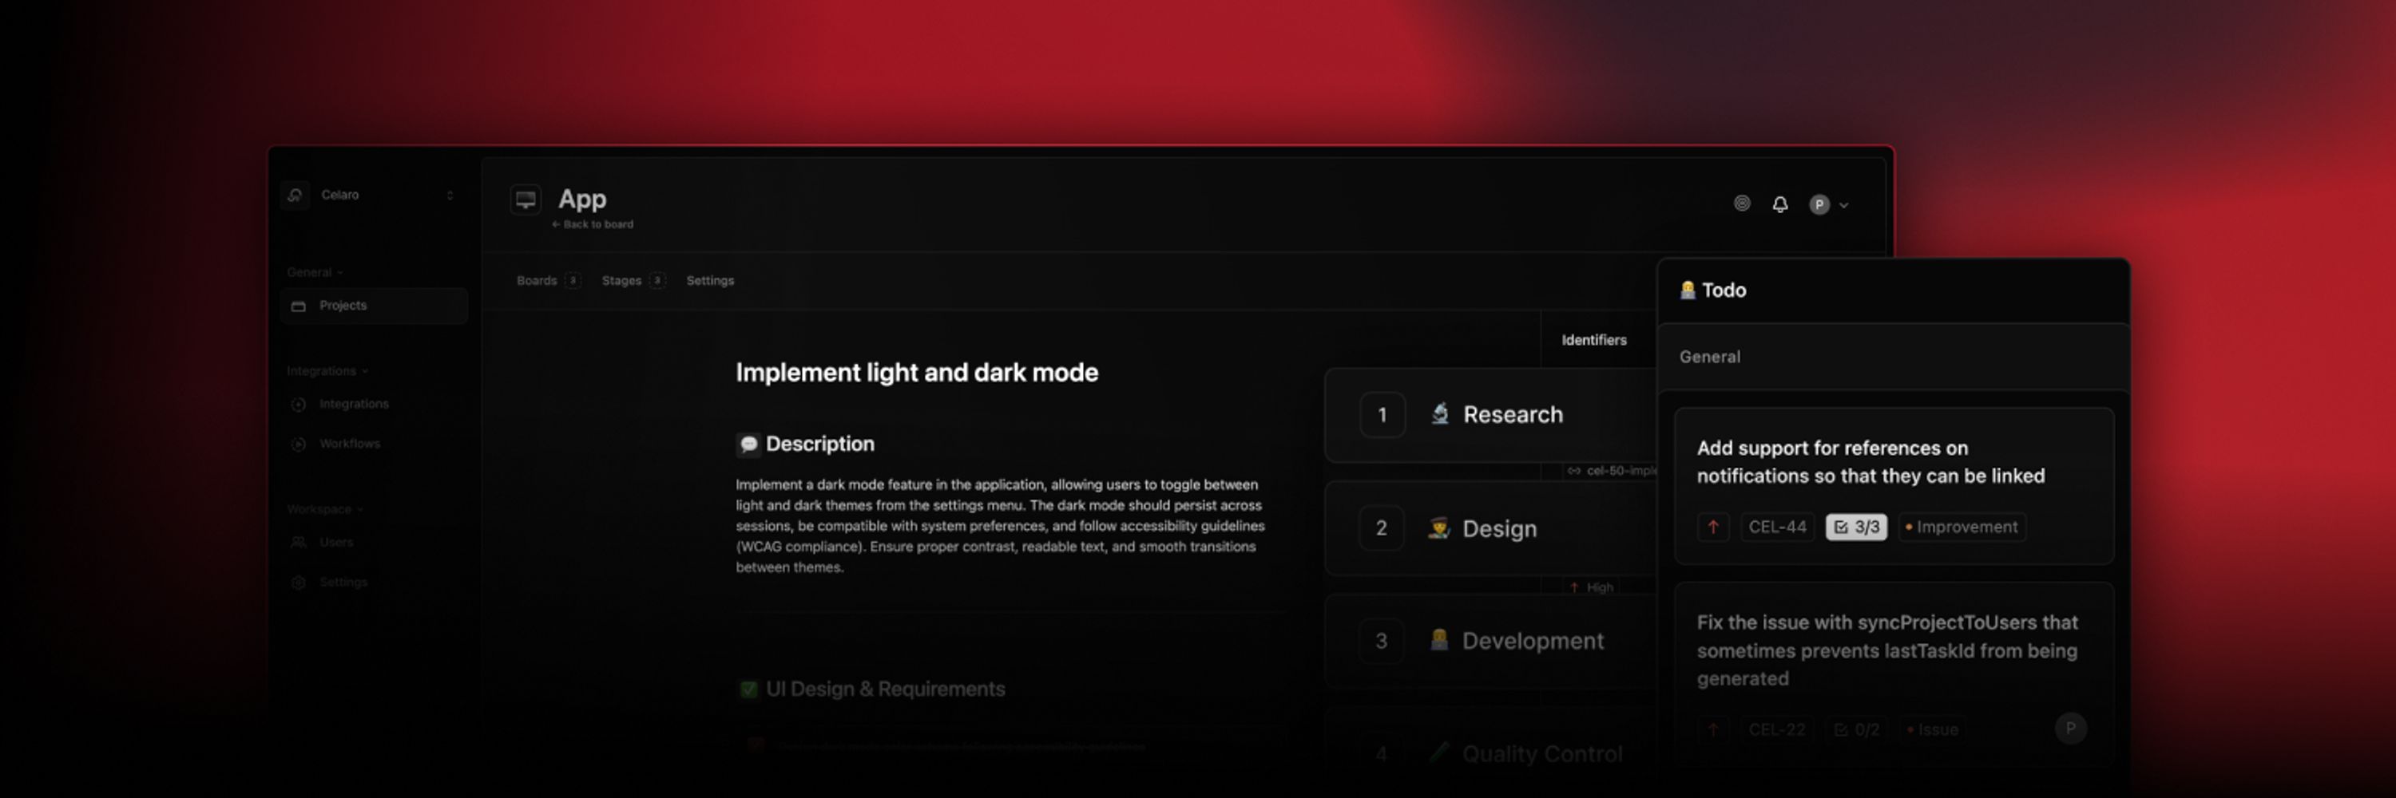Click the General group label

tap(1710, 357)
